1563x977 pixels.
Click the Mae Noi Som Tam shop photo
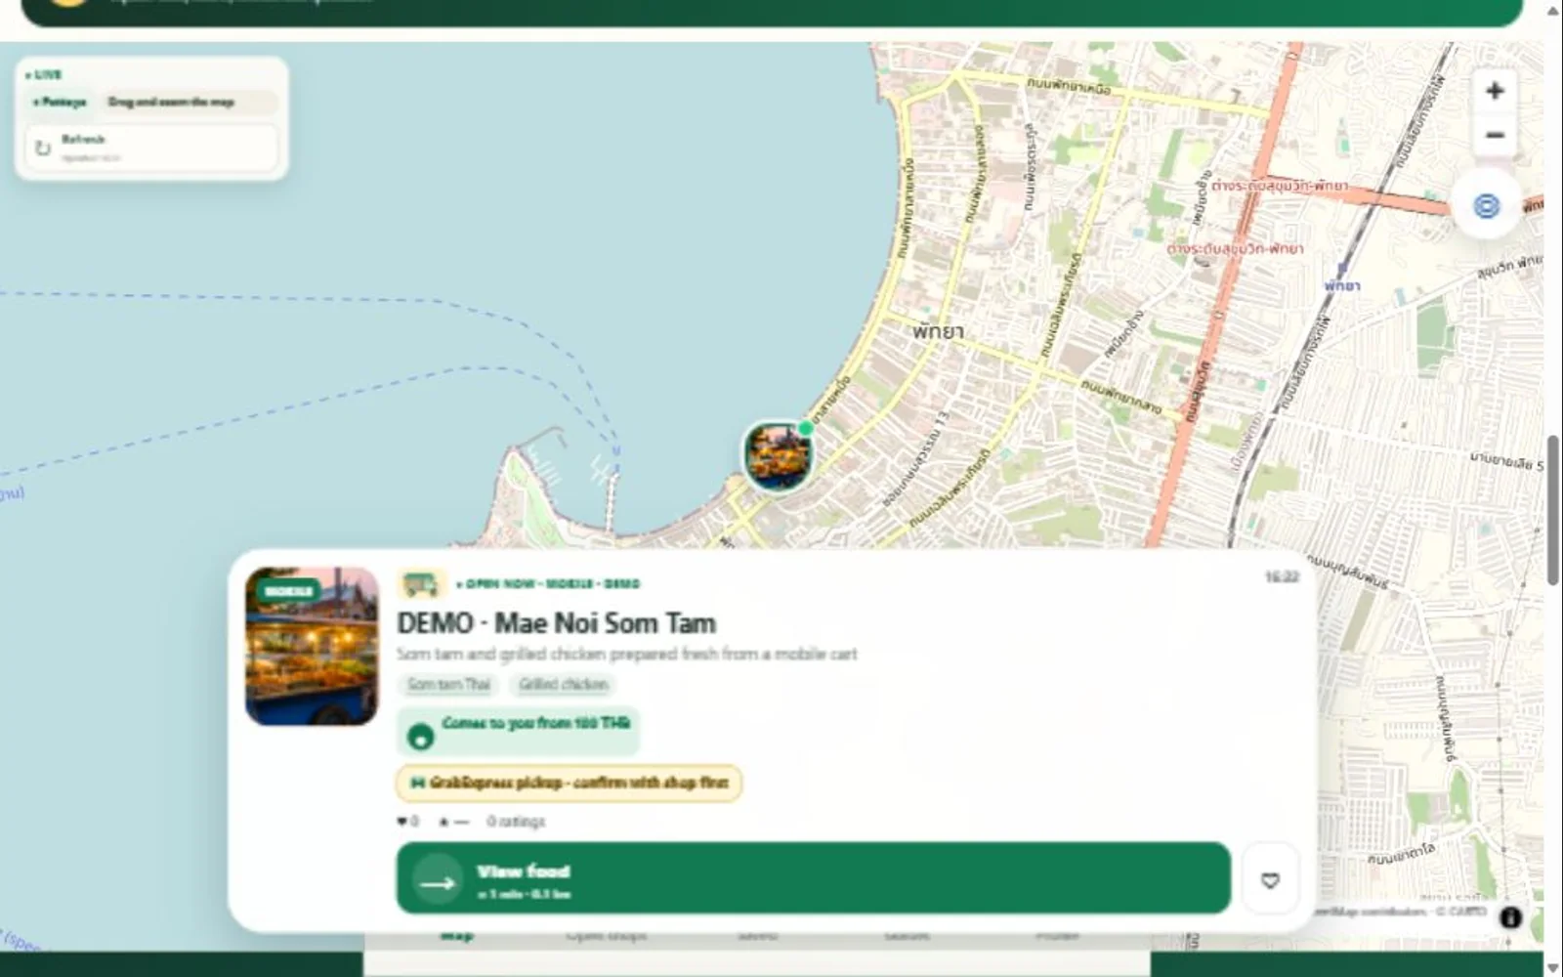pyautogui.click(x=312, y=646)
